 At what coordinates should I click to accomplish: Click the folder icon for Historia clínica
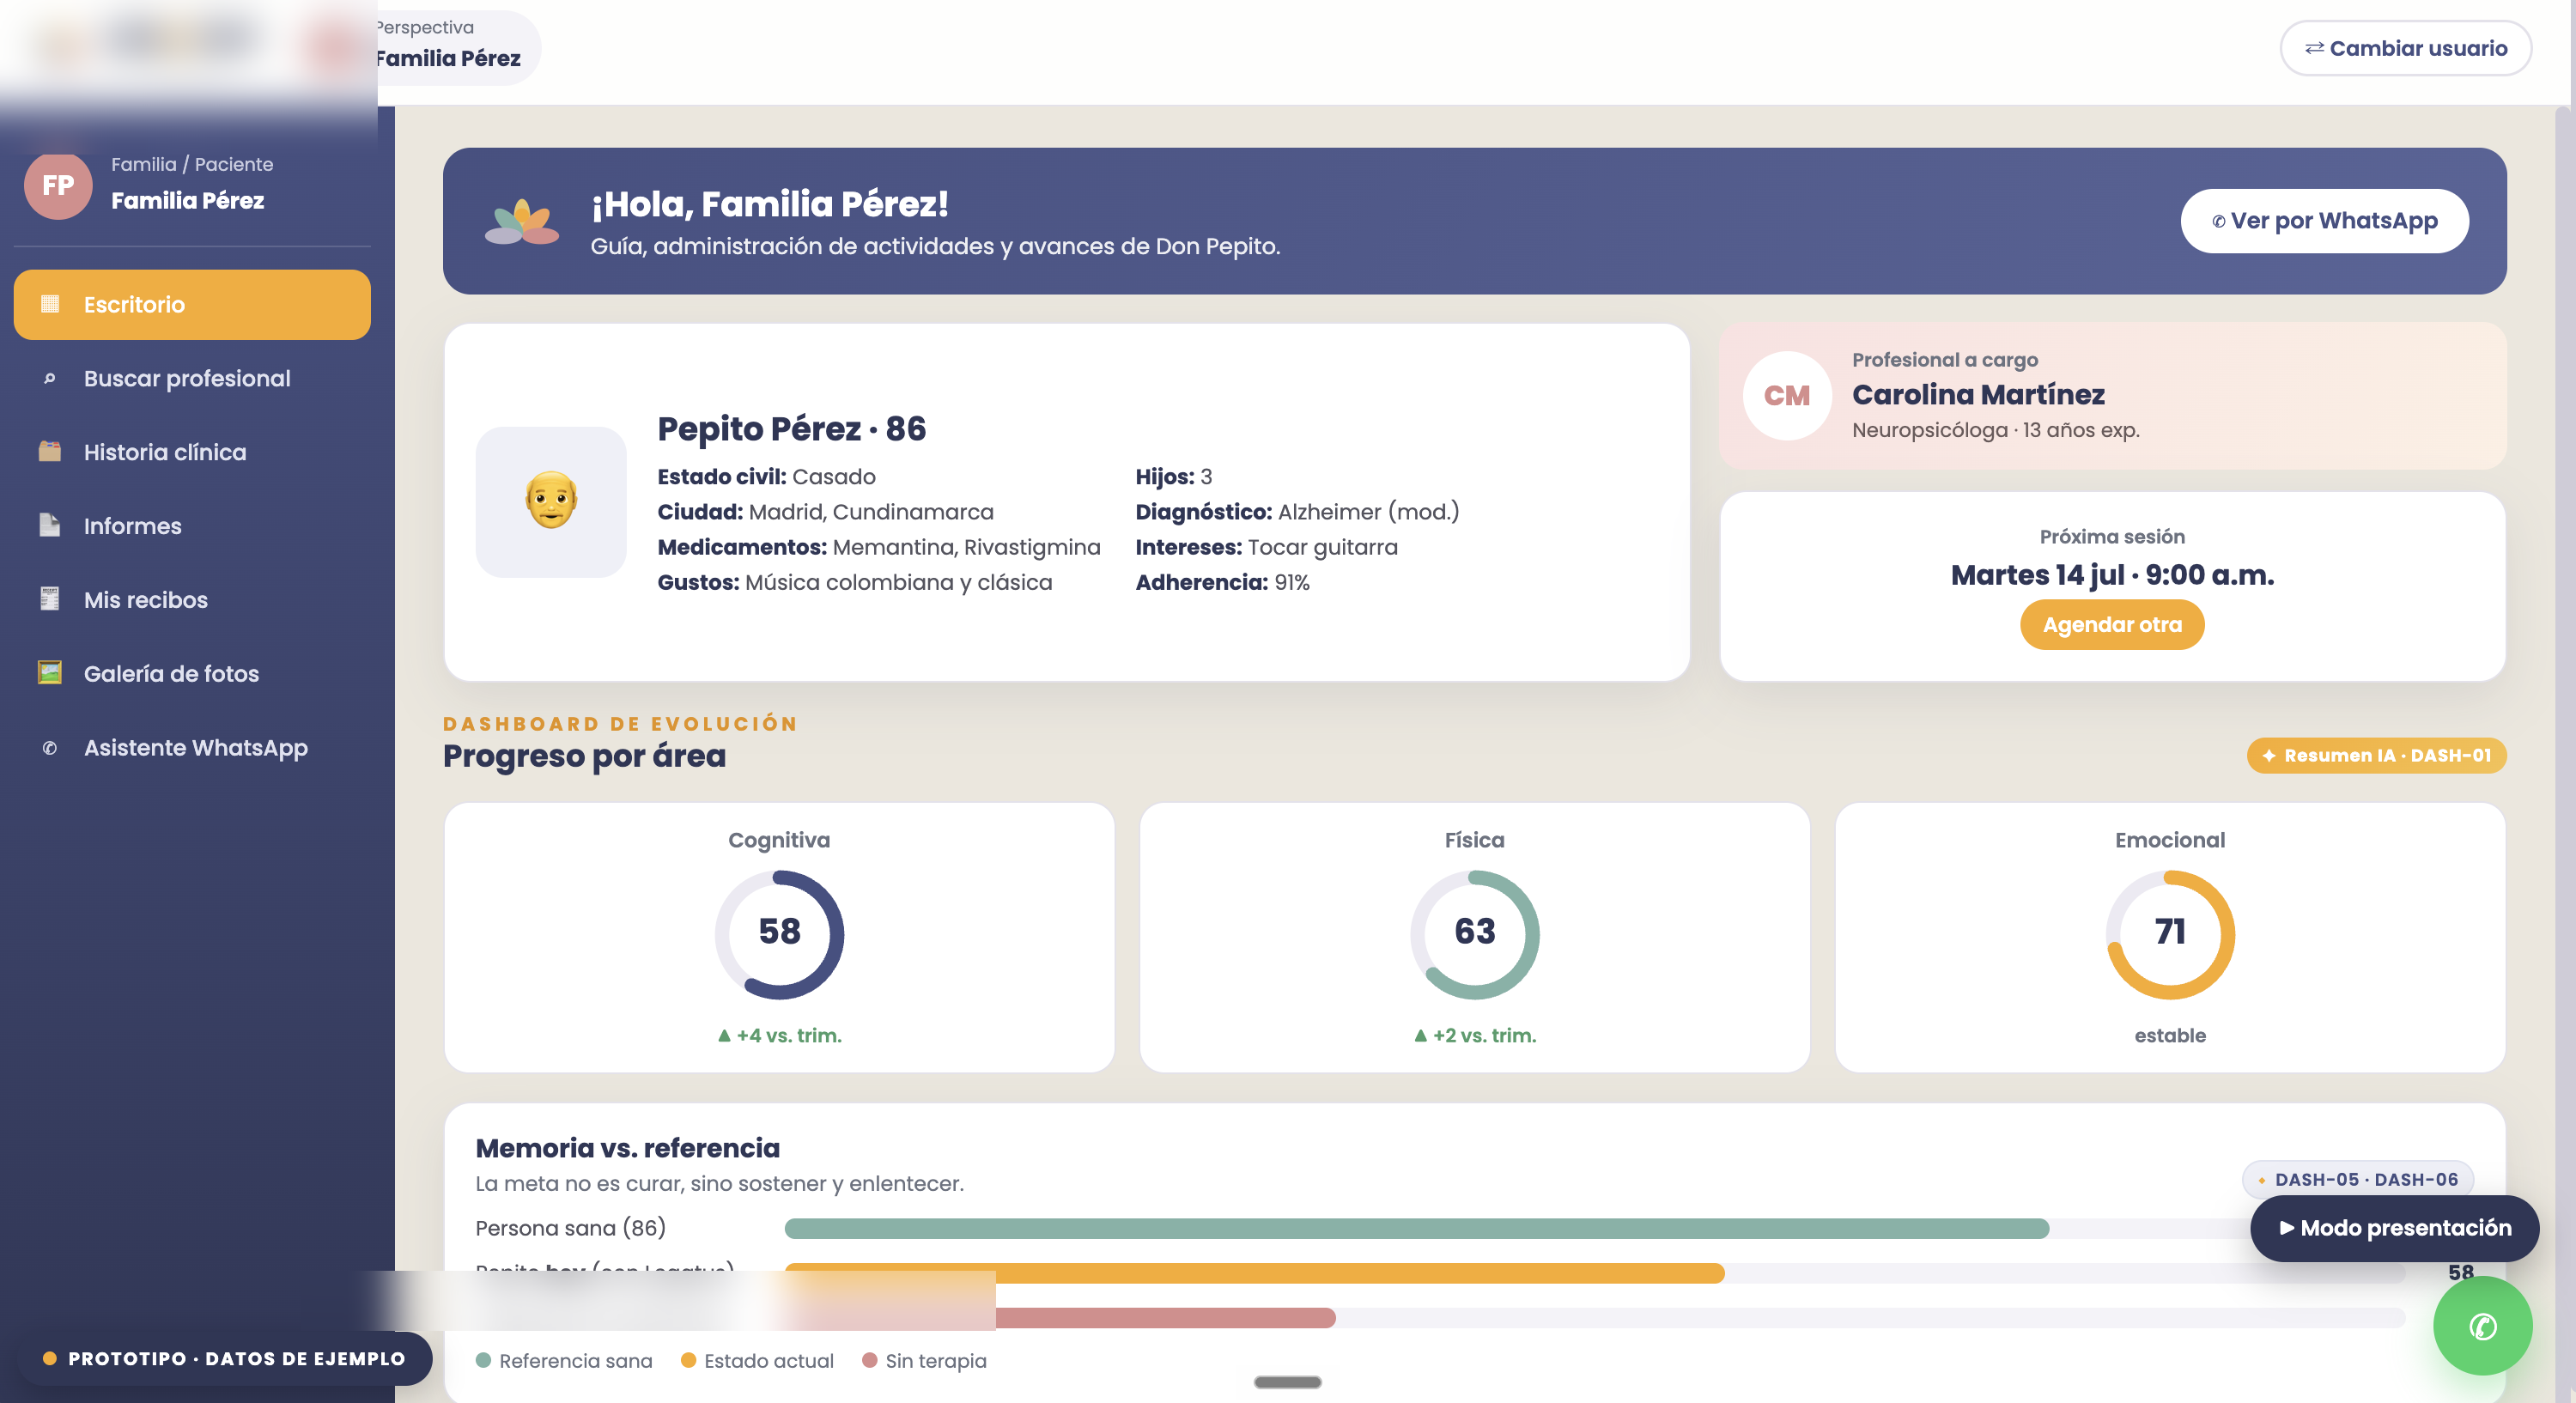click(x=50, y=451)
